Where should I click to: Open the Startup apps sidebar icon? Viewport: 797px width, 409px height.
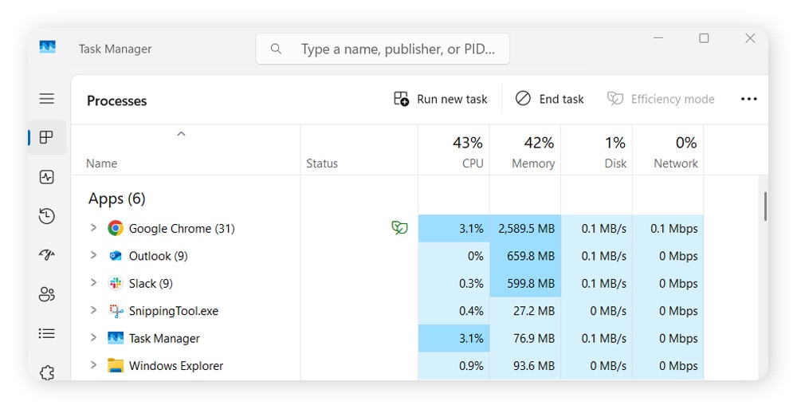[47, 254]
